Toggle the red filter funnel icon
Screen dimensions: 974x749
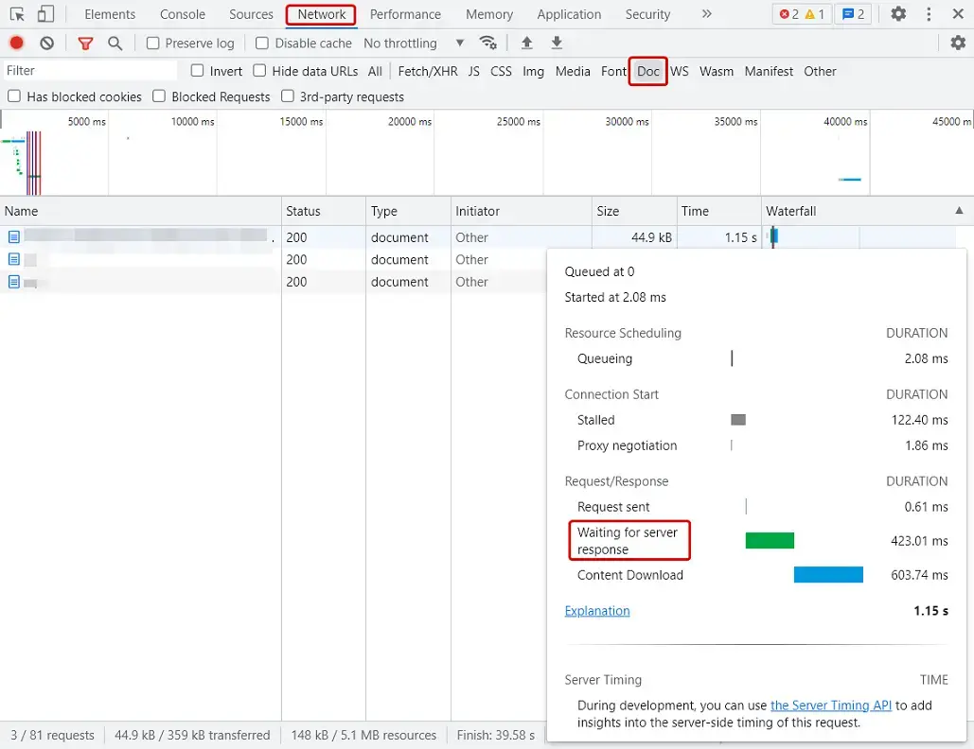pyautogui.click(x=85, y=43)
